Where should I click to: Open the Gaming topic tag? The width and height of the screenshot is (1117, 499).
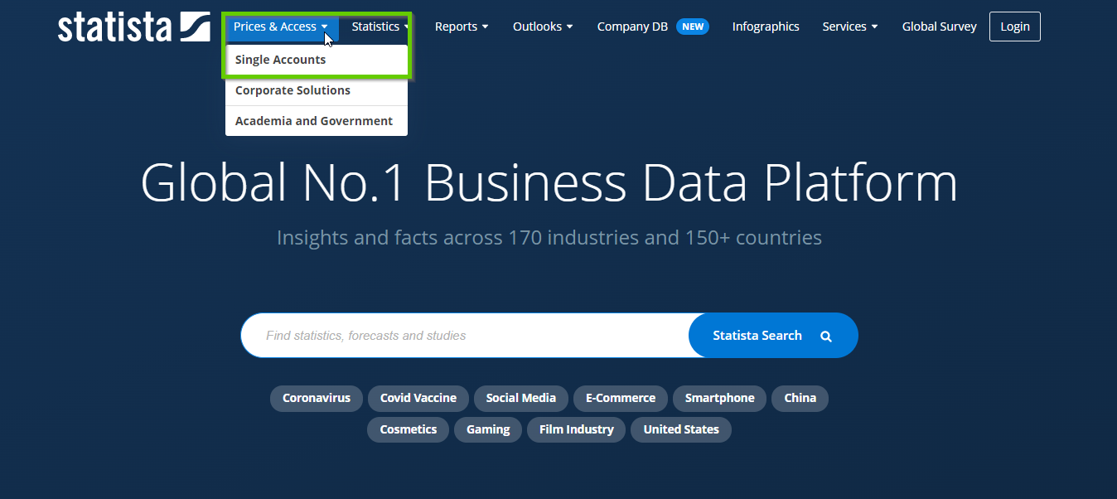pos(488,429)
